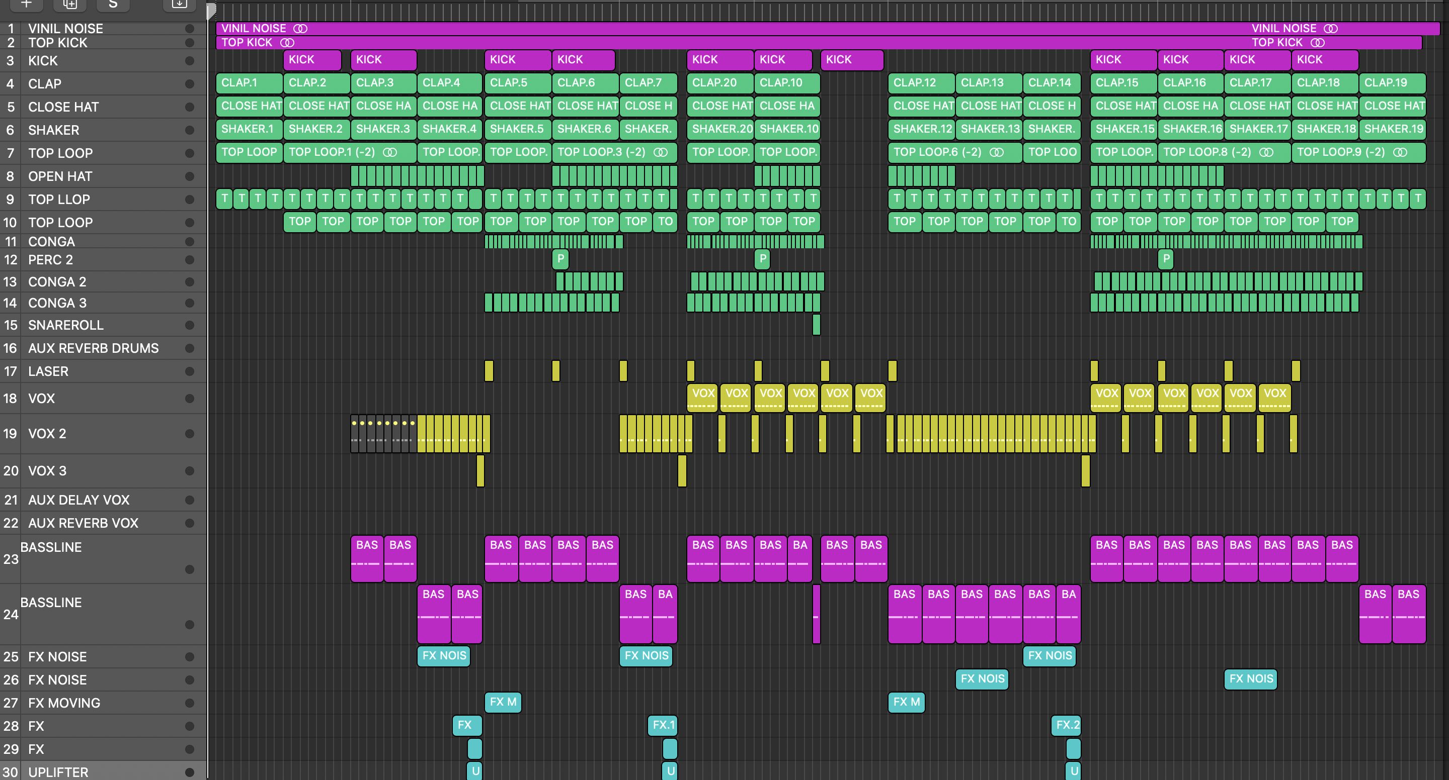Select the CLAP.1 region

coord(249,83)
